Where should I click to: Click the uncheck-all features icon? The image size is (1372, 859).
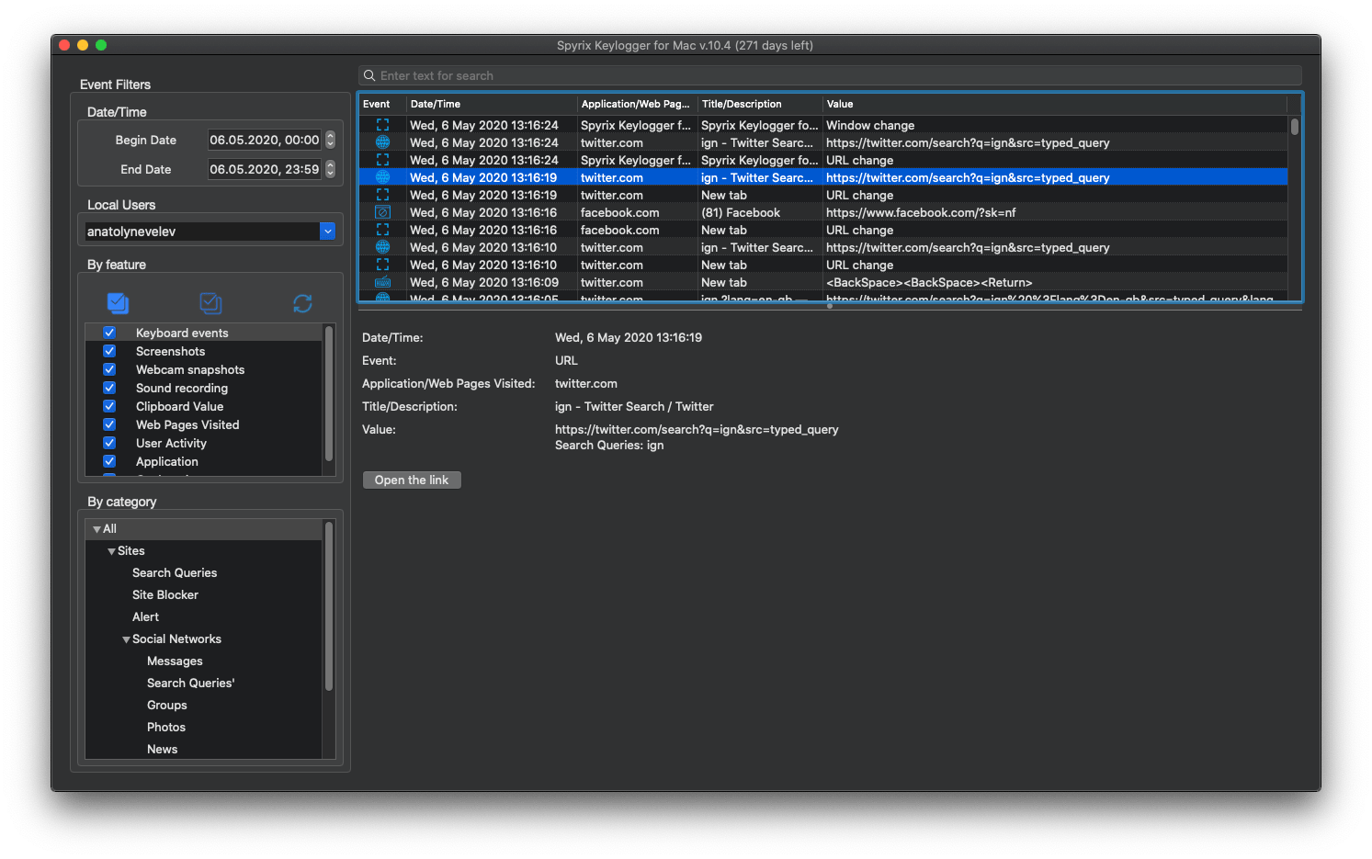coord(210,302)
